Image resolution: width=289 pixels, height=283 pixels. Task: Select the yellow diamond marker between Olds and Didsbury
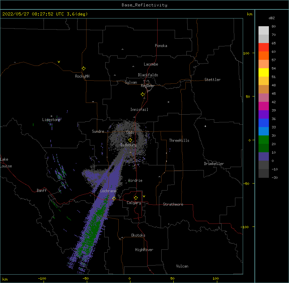tap(130, 140)
